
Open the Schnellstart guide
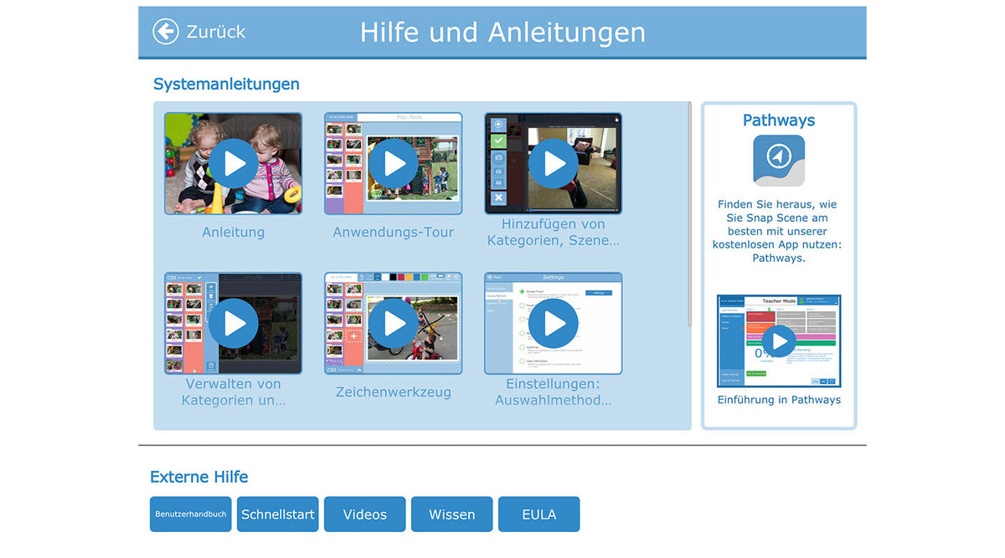[277, 514]
